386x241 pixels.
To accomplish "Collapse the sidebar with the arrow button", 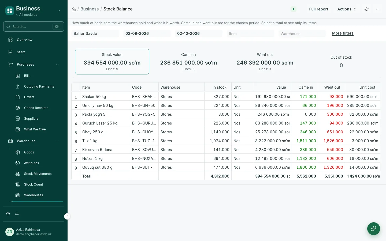I will pos(67,216).
